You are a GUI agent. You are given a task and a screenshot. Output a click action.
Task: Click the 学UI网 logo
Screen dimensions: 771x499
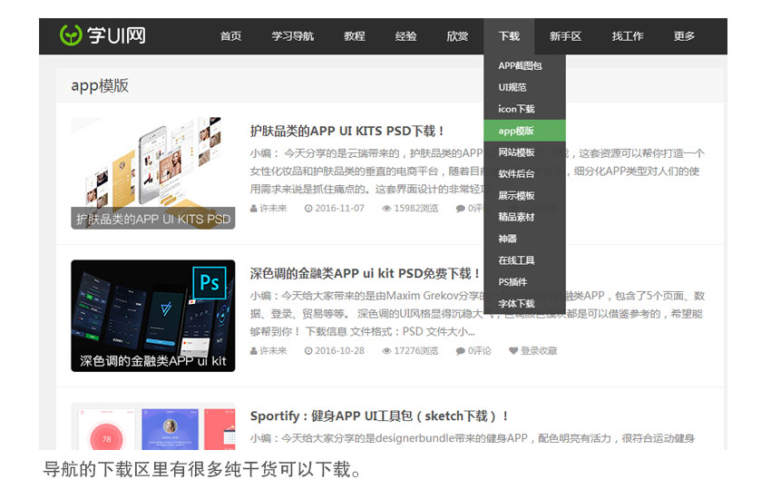pyautogui.click(x=102, y=35)
